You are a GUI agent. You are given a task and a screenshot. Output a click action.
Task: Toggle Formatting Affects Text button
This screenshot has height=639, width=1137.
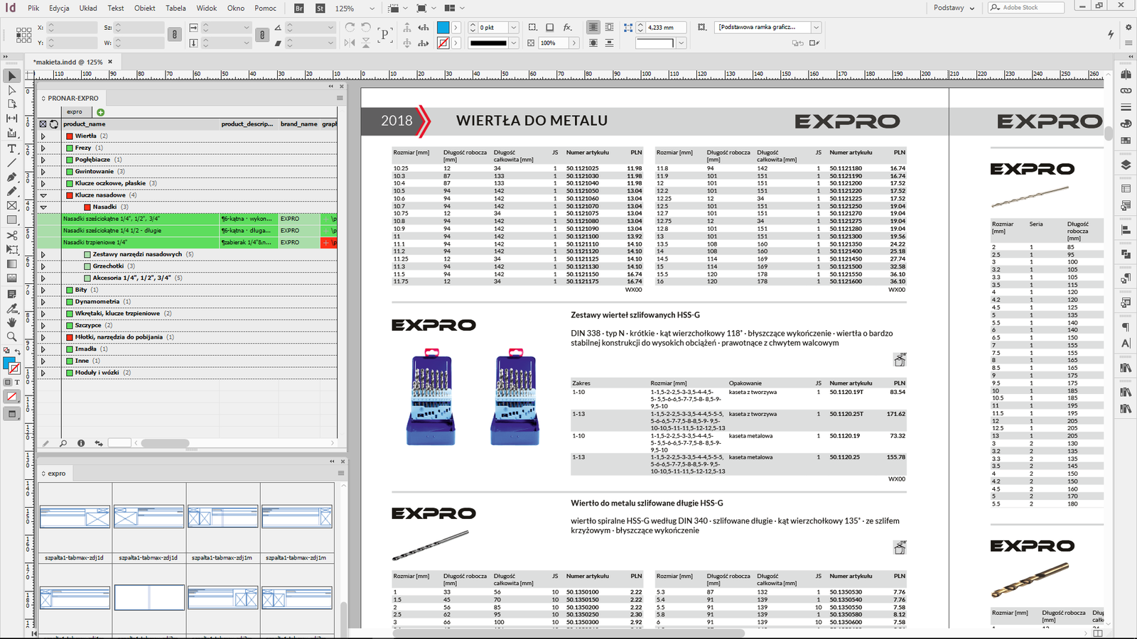(17, 382)
